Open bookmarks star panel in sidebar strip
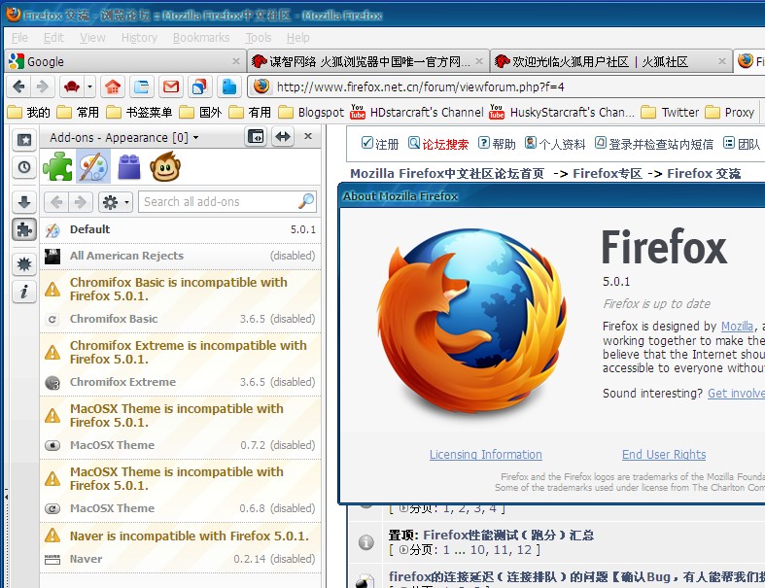Viewport: 765px width, 588px height. (24, 140)
